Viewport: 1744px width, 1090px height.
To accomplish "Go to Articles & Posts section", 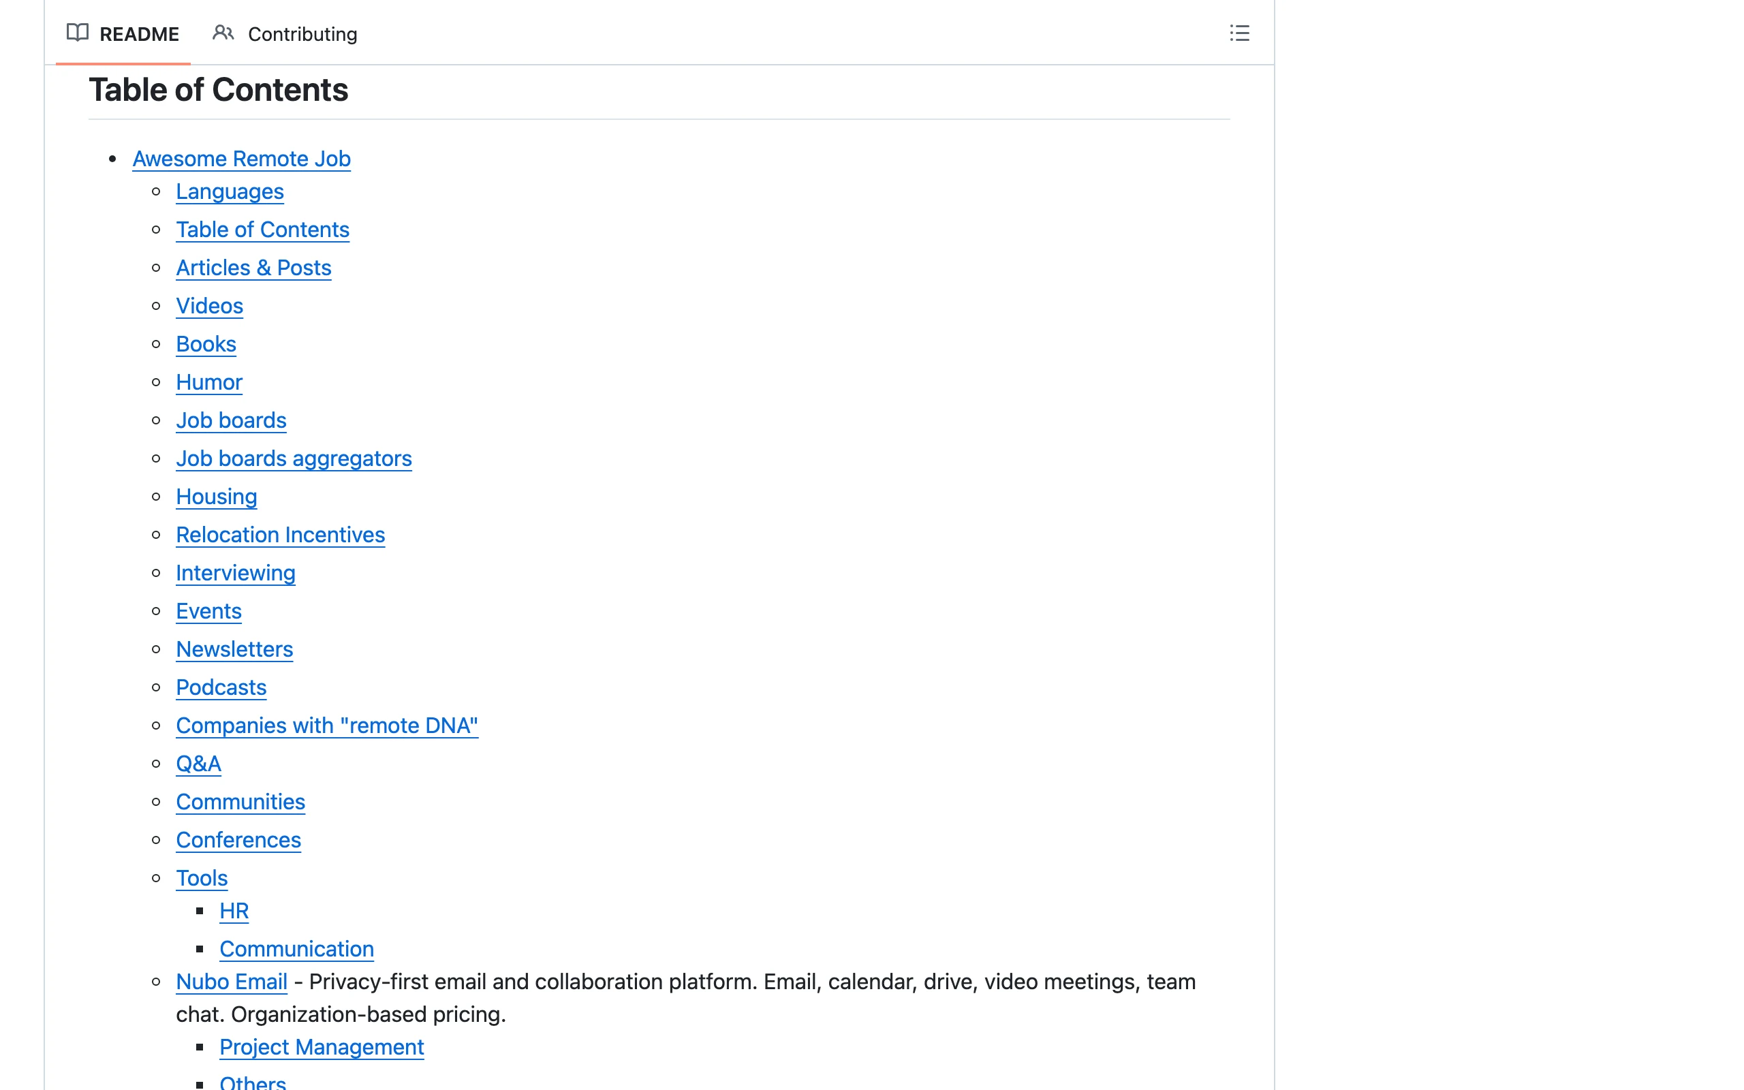I will click(x=253, y=268).
